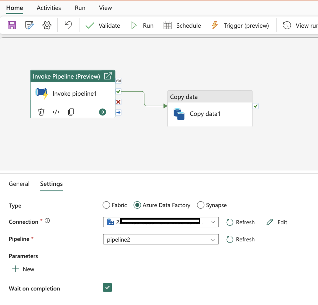Duplicate Invoke pipeline1 with the copy icon

pyautogui.click(x=71, y=112)
